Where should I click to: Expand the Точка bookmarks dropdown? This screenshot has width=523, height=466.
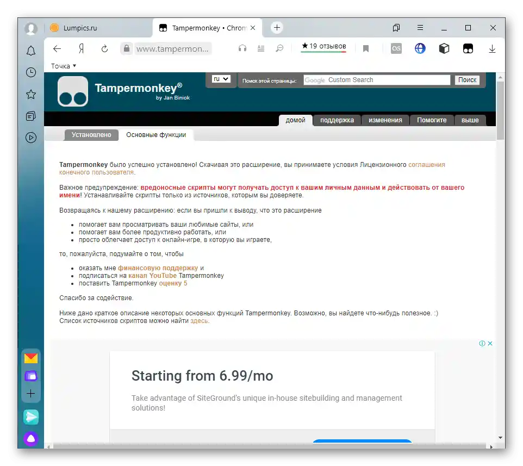(x=64, y=66)
